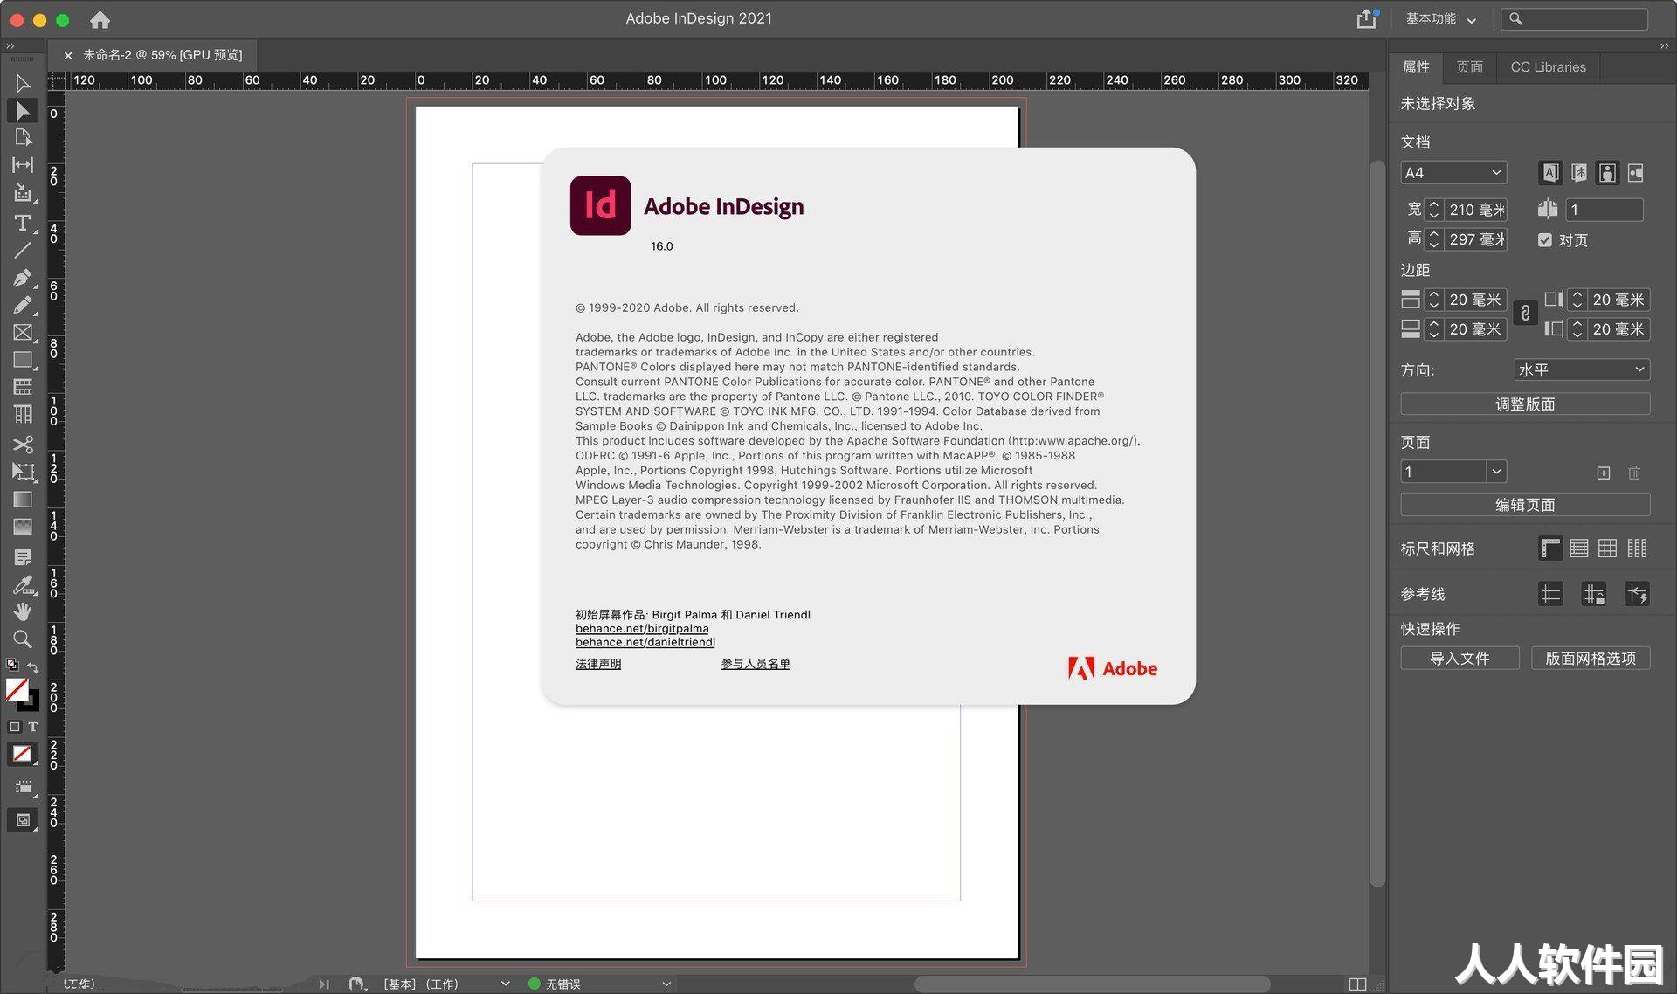The height and width of the screenshot is (994, 1677).
Task: Switch to the 属性 tab
Action: [x=1416, y=67]
